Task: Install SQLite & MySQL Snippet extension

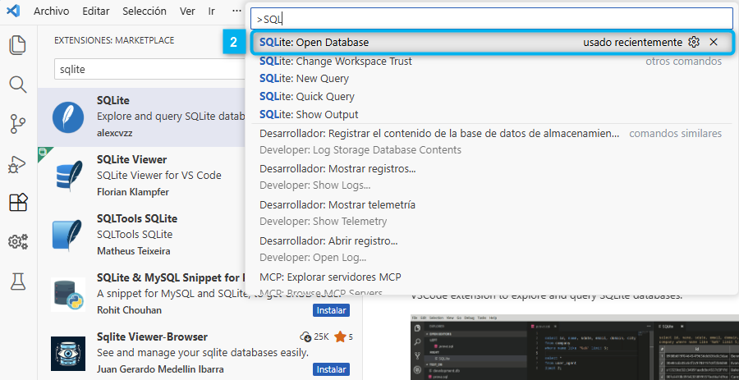Action: [x=331, y=310]
